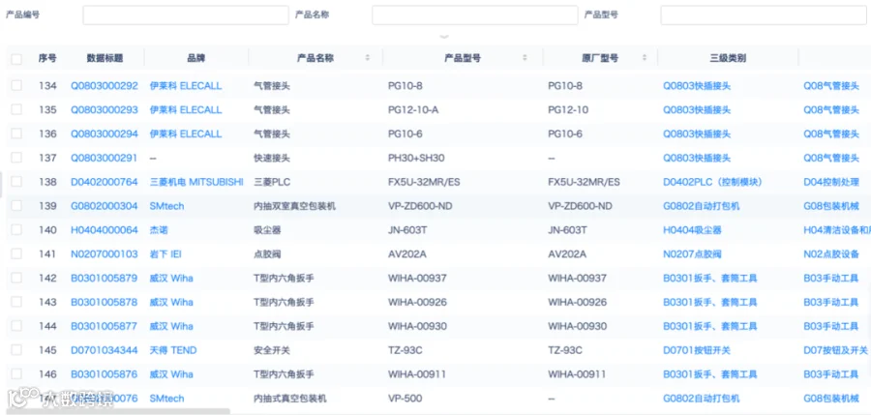This screenshot has width=871, height=415.
Task: Select product name 内抽双室真空包装机
Action: click(x=294, y=205)
